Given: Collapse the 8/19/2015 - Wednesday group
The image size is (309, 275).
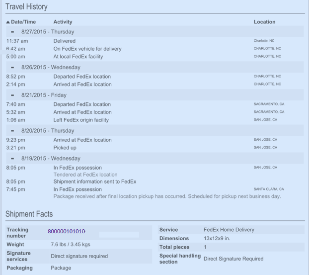Looking at the screenshot, I should pyautogui.click(x=12, y=159).
